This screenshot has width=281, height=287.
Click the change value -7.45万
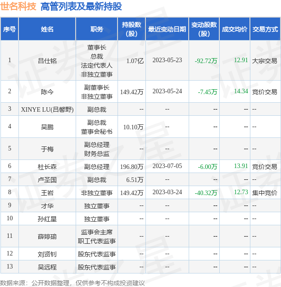coord(208,92)
